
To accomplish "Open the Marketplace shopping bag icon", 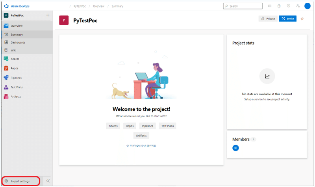I will pos(279,6).
